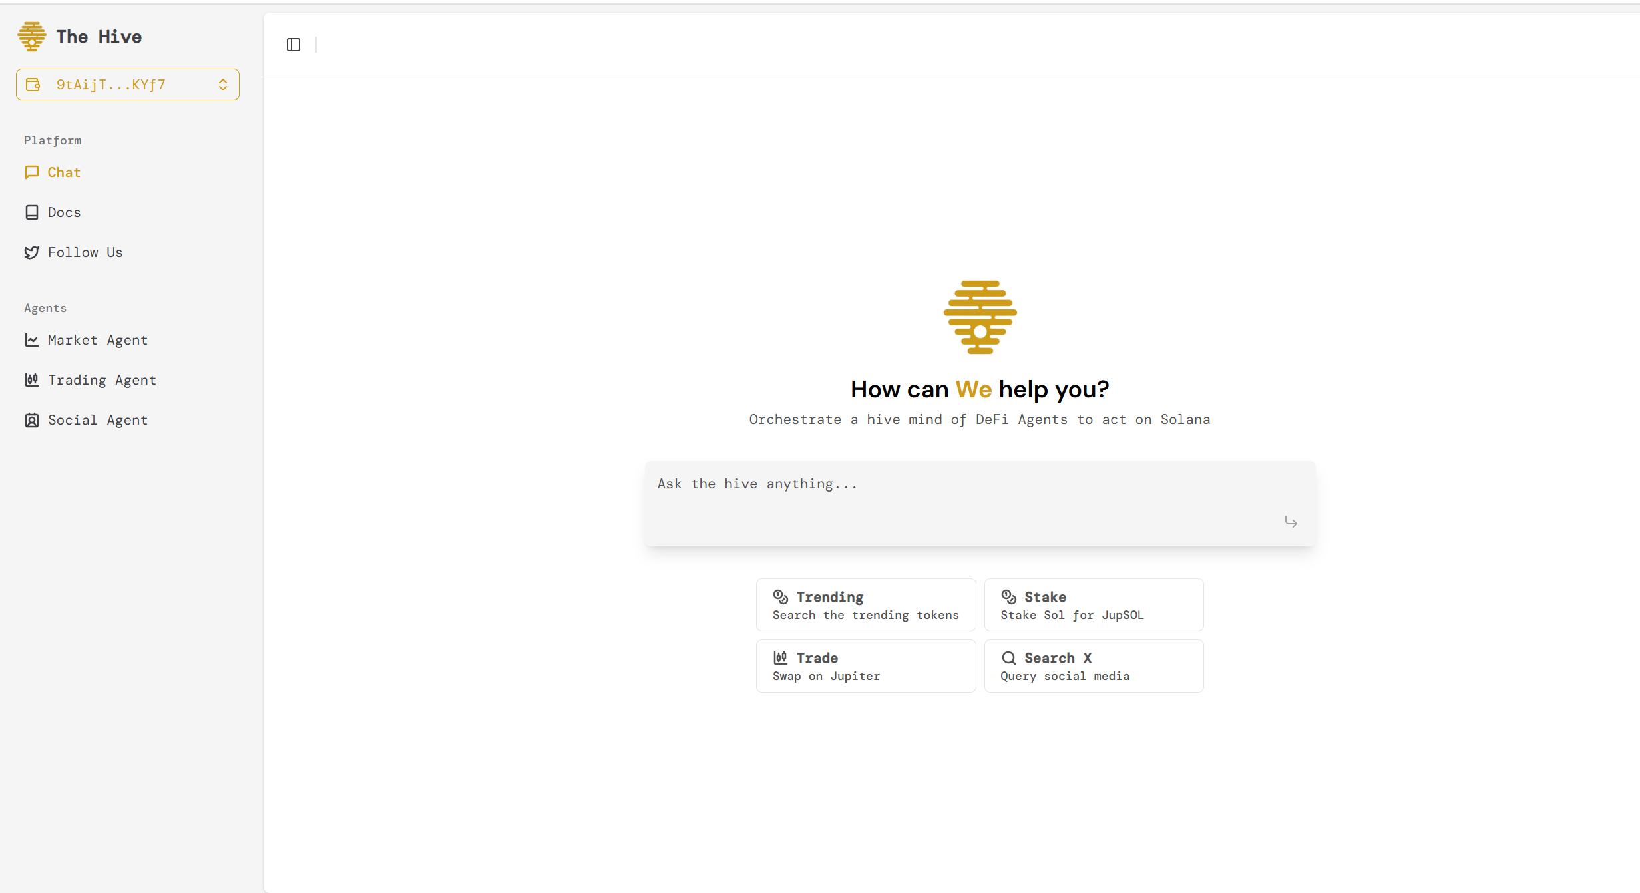The width and height of the screenshot is (1640, 893).
Task: Open the Trading Agent
Action: tap(102, 380)
